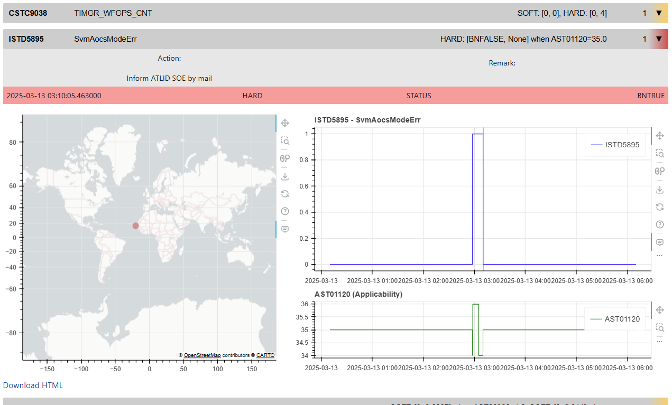The width and height of the screenshot is (672, 405).
Task: Toggle Wheel Zoom on the map toolbar
Action: point(285,158)
